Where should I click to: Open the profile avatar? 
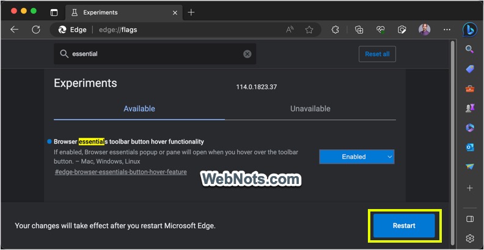(x=425, y=29)
